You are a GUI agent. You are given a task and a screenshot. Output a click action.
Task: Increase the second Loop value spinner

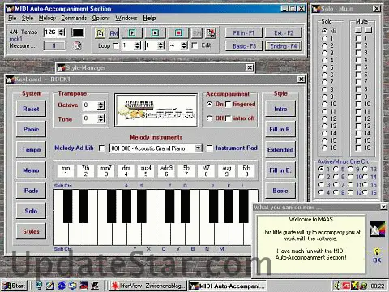tap(160, 43)
